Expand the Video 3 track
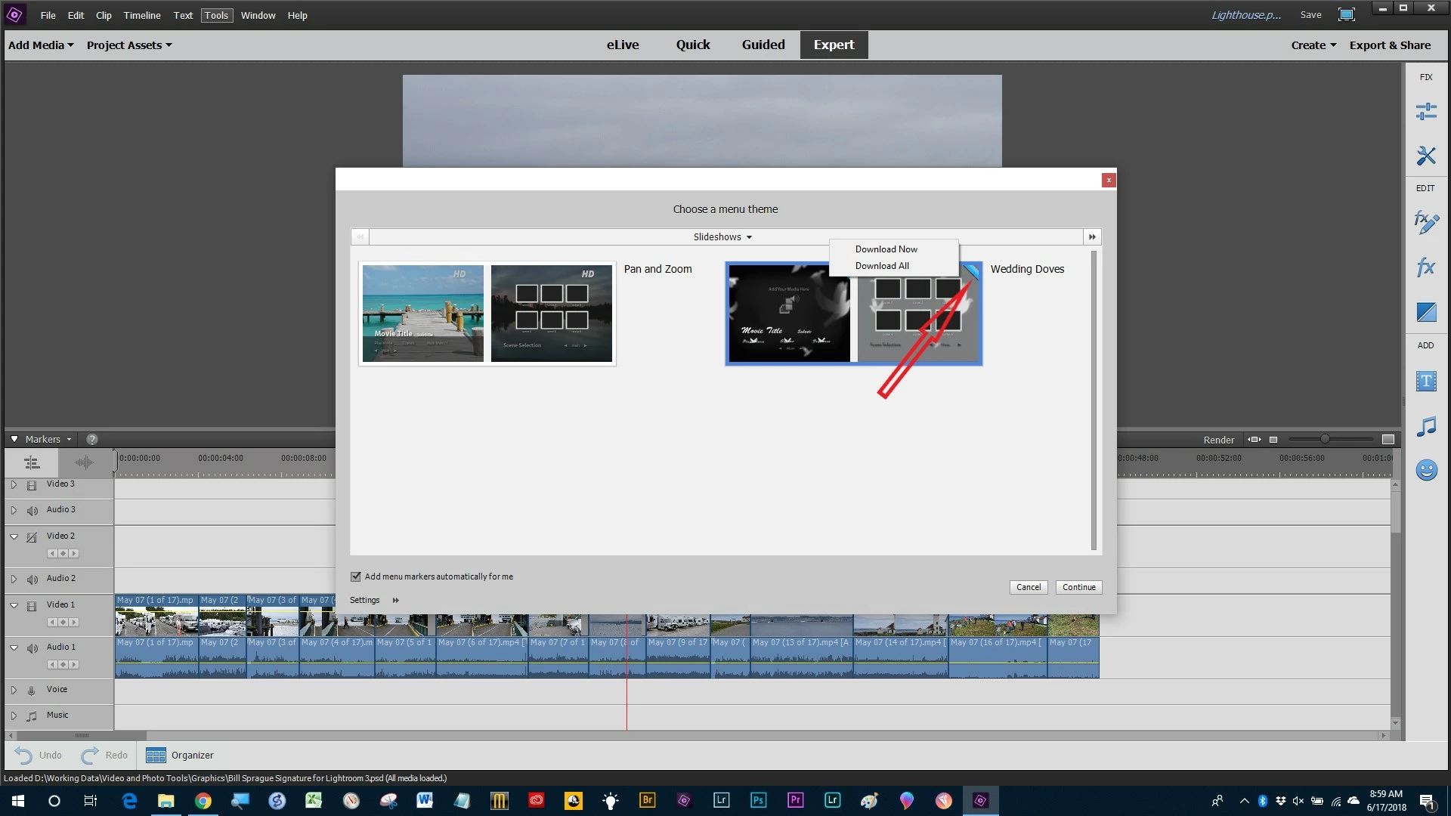This screenshot has height=816, width=1451. tap(14, 484)
